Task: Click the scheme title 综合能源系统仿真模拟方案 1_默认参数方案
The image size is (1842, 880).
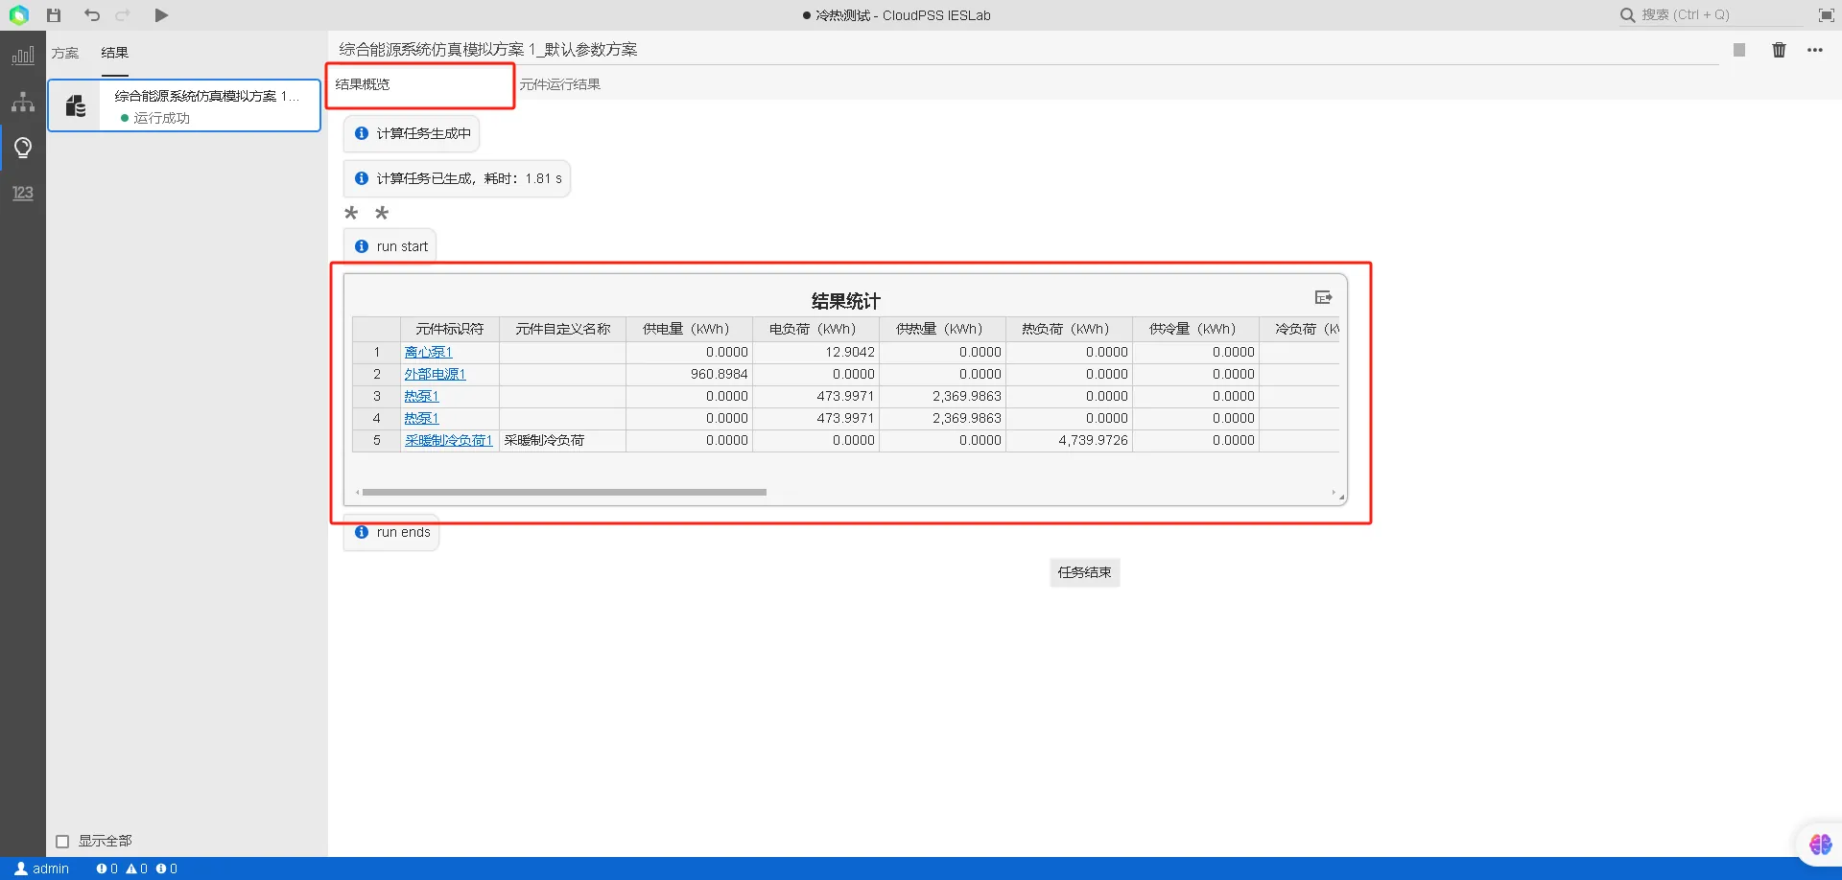Action: pyautogui.click(x=488, y=50)
